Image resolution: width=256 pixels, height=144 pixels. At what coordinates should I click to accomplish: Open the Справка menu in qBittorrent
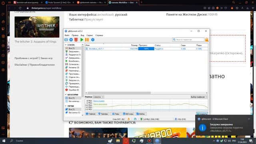[99, 35]
